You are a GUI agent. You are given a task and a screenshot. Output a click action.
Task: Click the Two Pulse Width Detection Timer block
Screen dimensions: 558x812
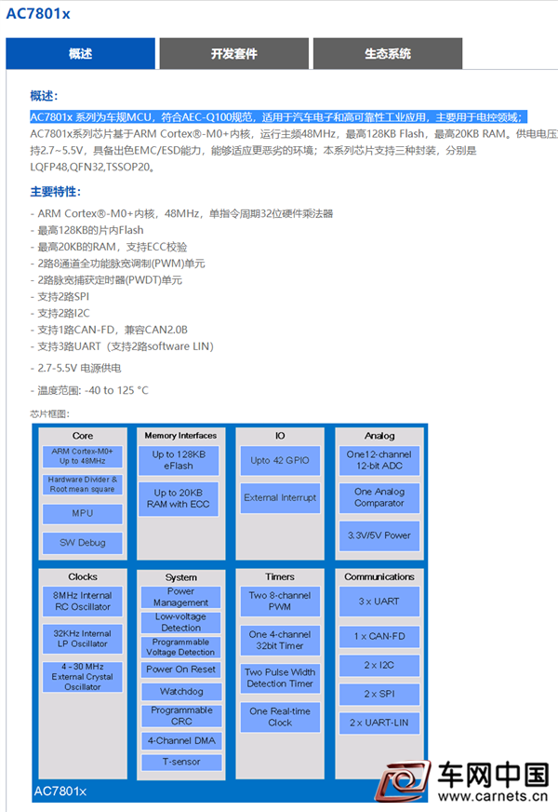point(280,678)
